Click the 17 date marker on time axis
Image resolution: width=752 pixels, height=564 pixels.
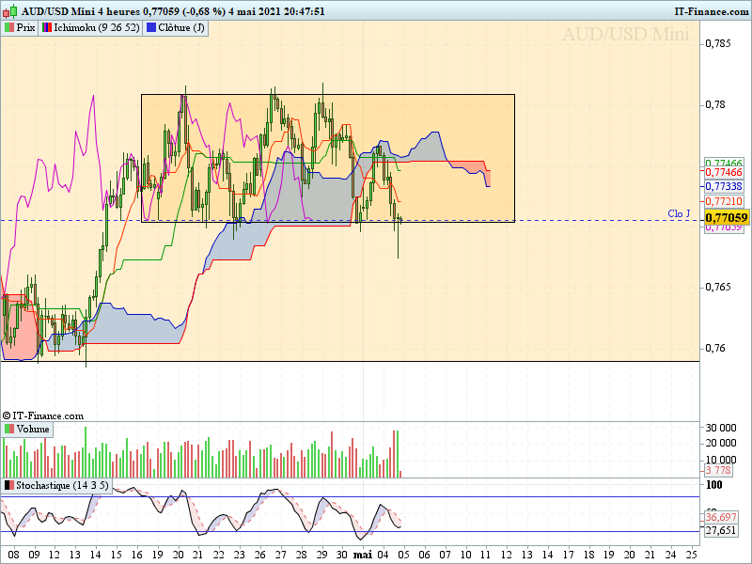pyautogui.click(x=568, y=555)
